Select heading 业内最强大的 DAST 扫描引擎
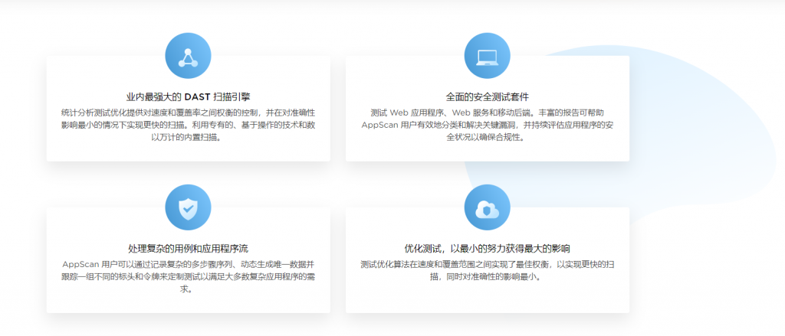The image size is (785, 336). (x=188, y=96)
